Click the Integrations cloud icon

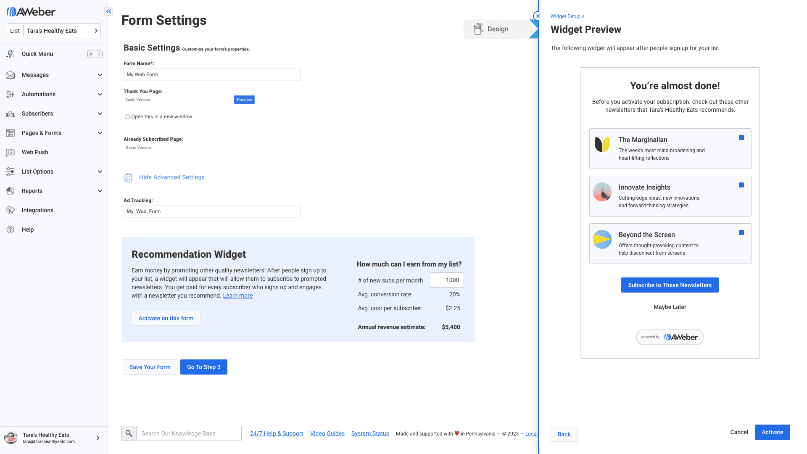11,210
